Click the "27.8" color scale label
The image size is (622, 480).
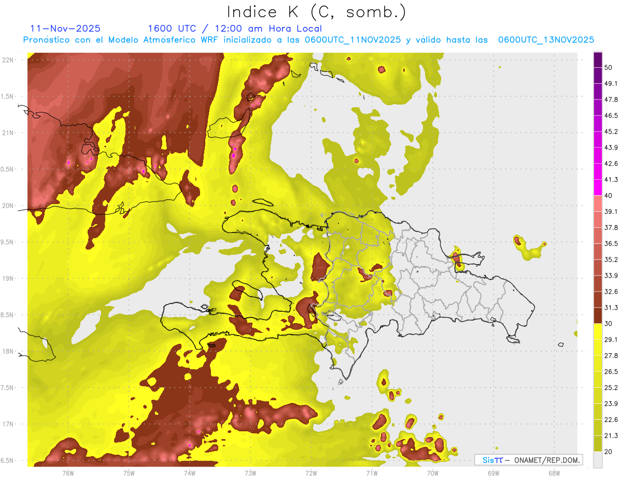pos(611,356)
